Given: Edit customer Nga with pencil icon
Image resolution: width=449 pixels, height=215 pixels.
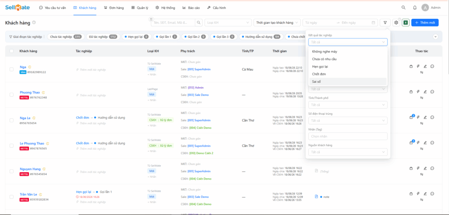Looking at the screenshot, I should click(x=425, y=66).
